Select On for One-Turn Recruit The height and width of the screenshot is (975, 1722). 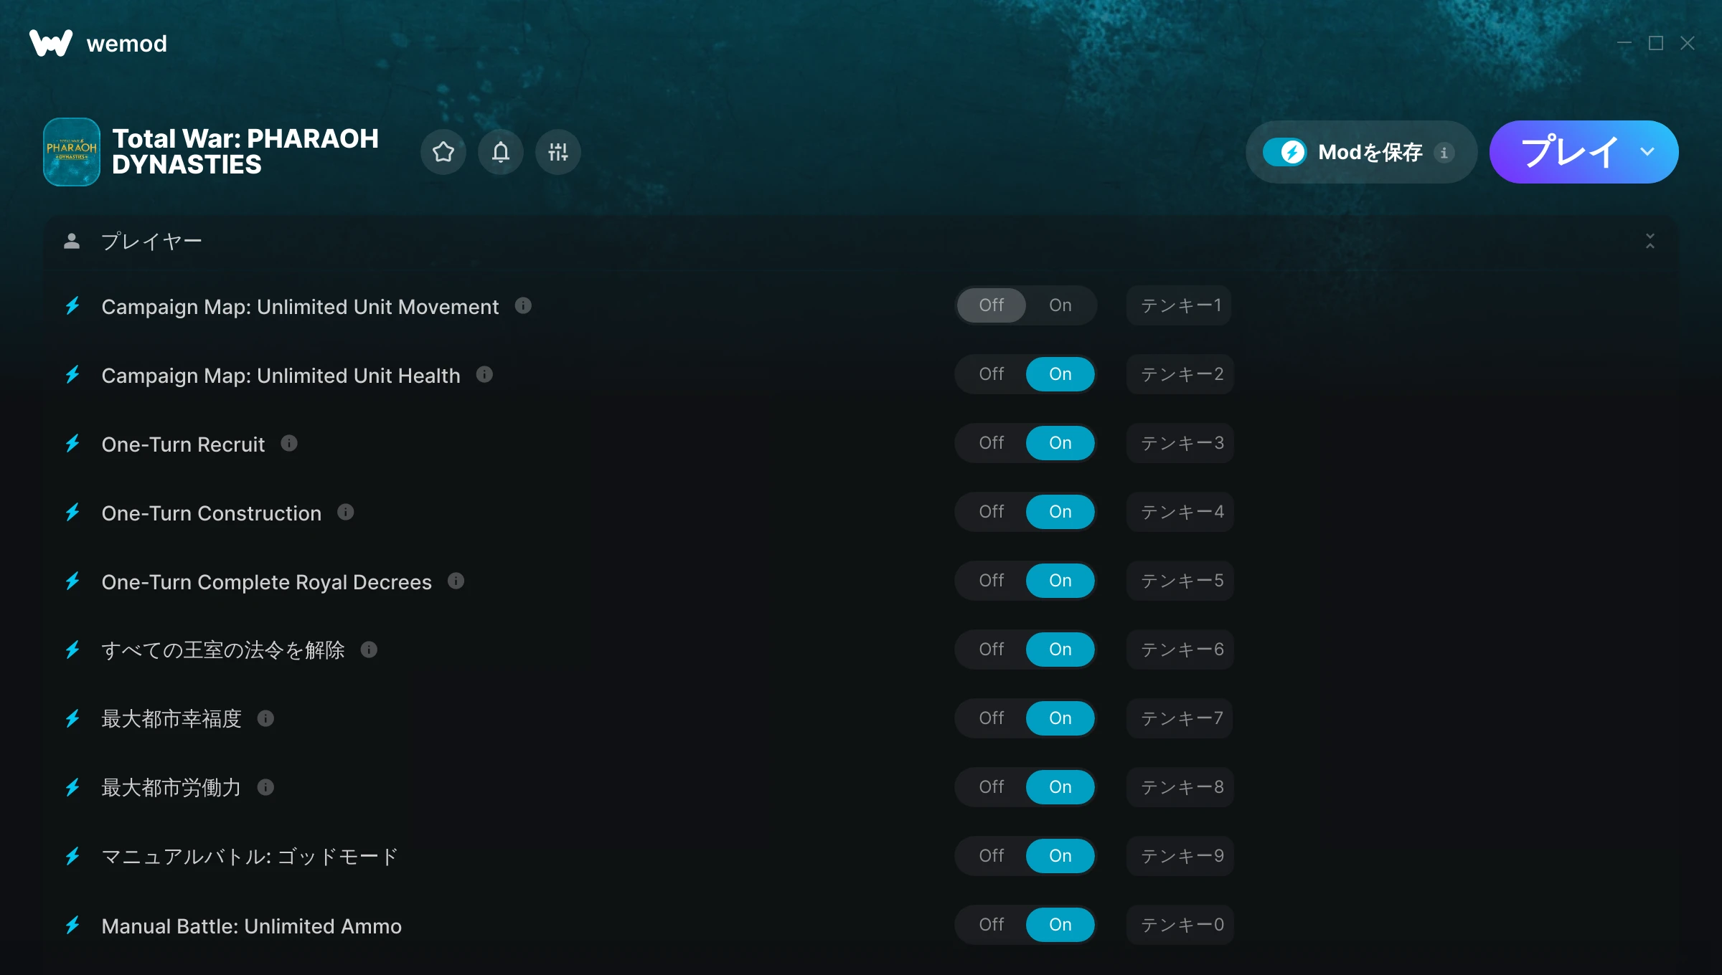pos(1060,443)
